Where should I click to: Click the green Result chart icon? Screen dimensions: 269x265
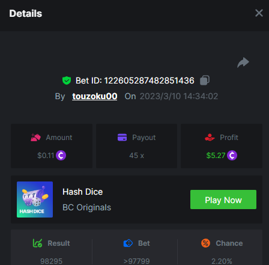(37, 243)
